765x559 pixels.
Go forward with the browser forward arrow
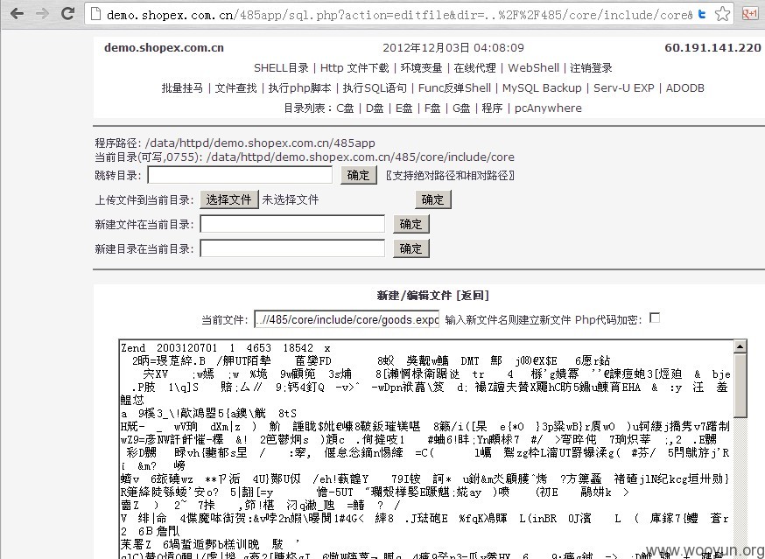42,14
